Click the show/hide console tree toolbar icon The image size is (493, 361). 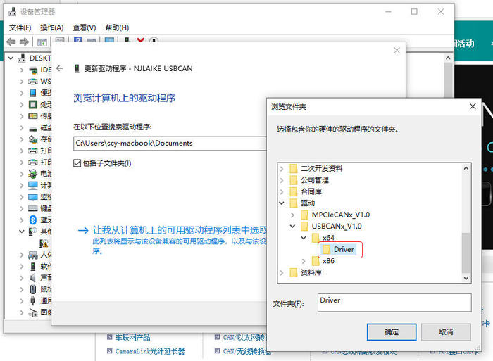point(42,42)
